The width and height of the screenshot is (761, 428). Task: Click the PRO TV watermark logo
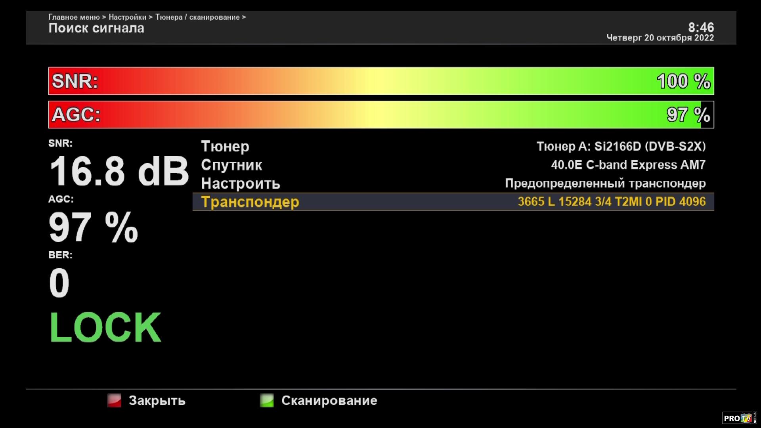tap(739, 418)
